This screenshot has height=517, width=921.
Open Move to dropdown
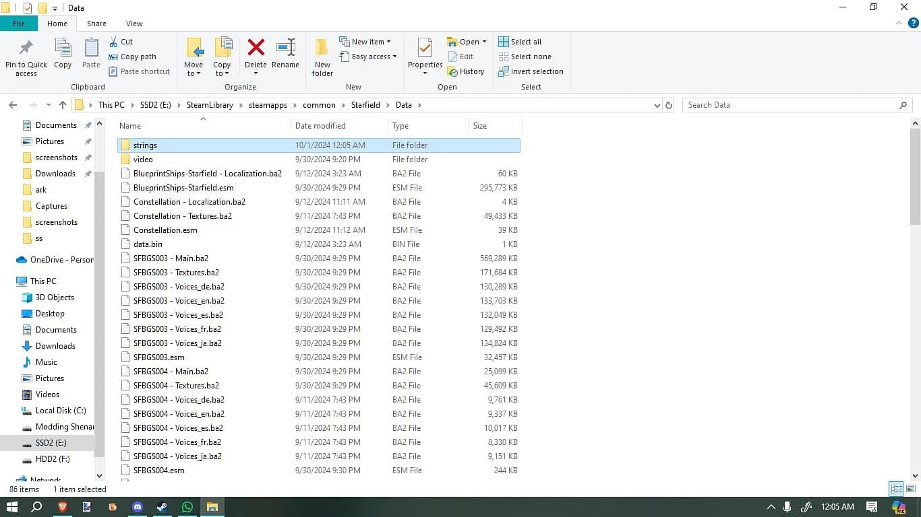point(194,69)
